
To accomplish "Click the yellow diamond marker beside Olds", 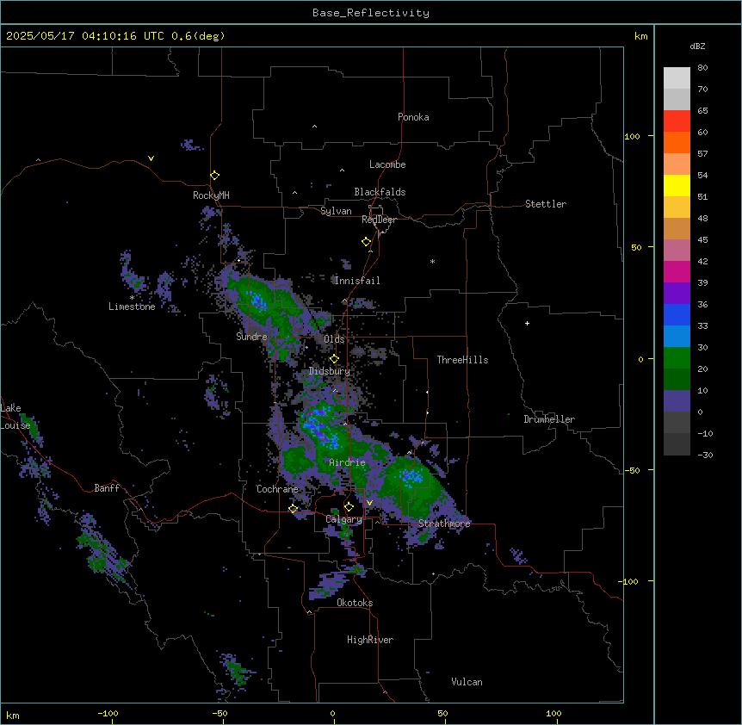I will [334, 359].
